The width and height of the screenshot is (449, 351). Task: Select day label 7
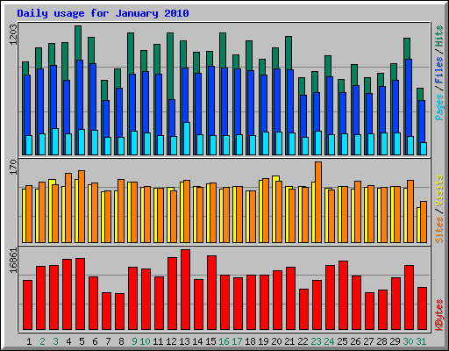tap(108, 341)
